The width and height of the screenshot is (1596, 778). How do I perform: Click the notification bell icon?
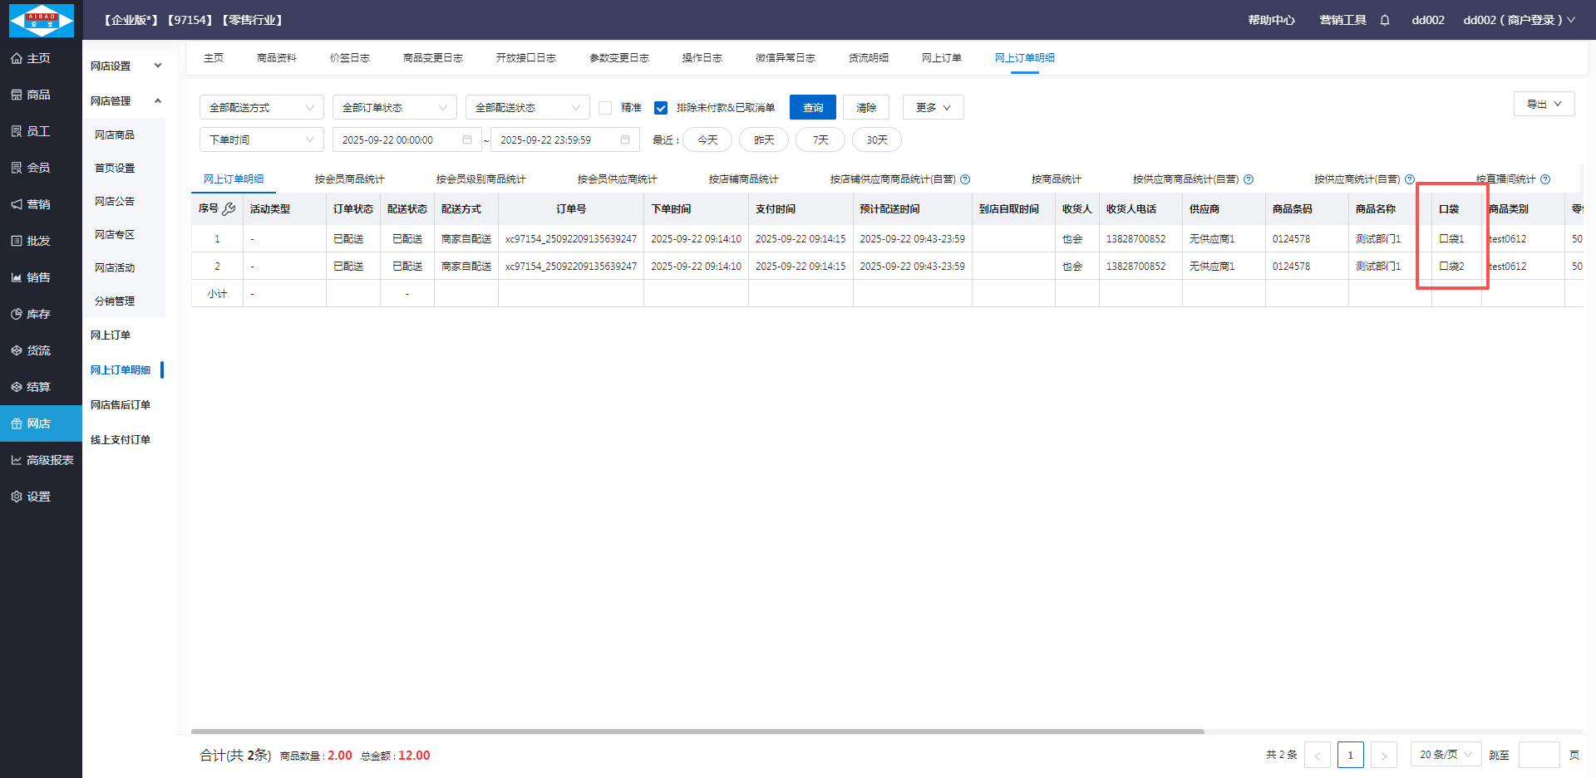tap(1385, 20)
